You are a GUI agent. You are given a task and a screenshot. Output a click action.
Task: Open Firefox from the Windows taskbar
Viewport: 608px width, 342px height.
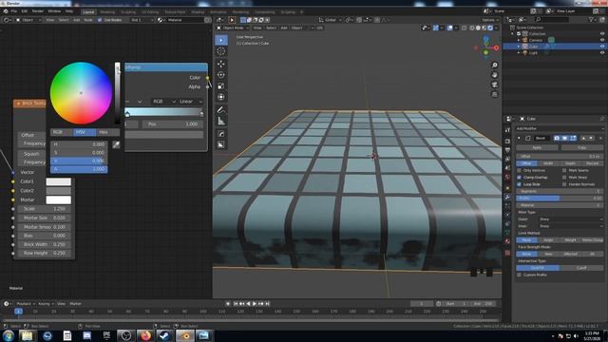(145, 335)
